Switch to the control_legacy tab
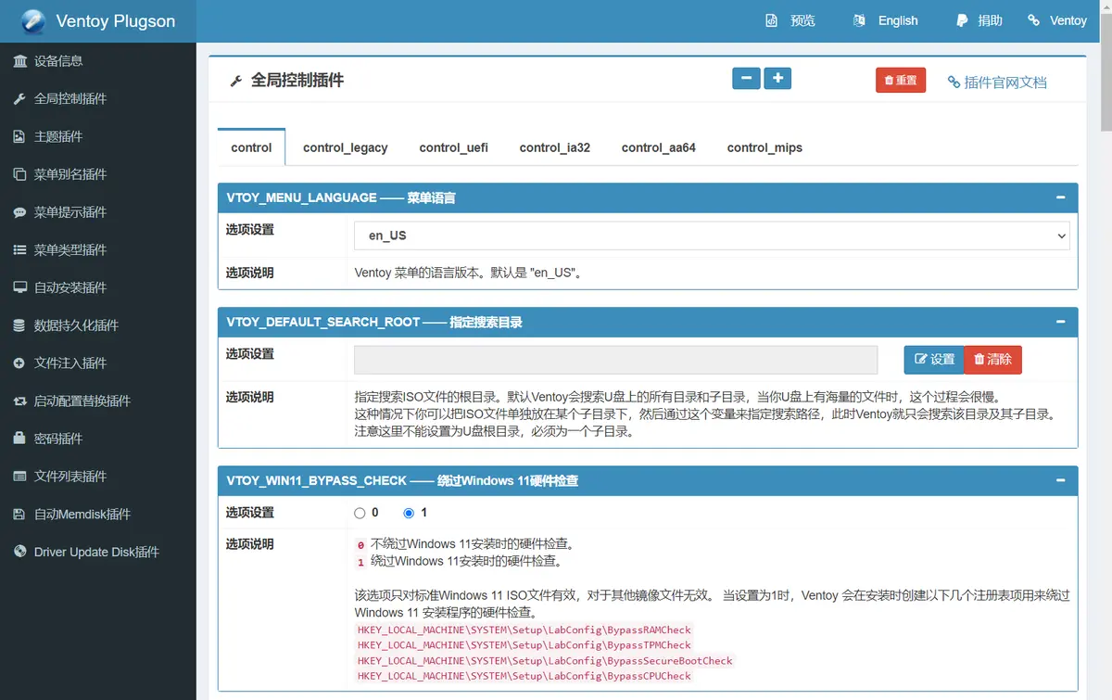Screen dimensions: 1112x700 pyautogui.click(x=345, y=147)
